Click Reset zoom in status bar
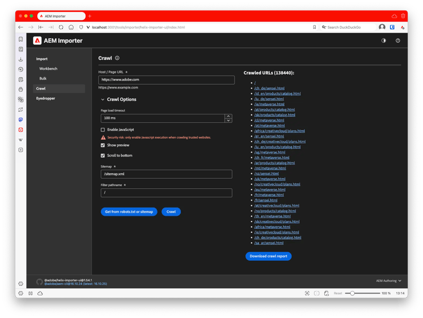Screen dimensions: 423x318 [x=338, y=293]
